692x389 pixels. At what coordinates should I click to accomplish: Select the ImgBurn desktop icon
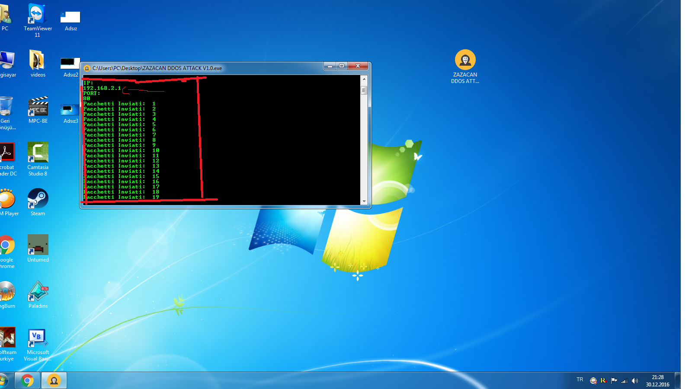click(7, 295)
